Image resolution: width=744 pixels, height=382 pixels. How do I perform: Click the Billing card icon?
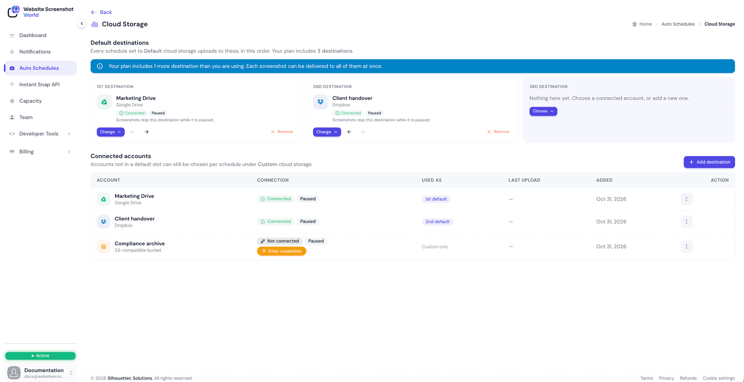tap(12, 152)
